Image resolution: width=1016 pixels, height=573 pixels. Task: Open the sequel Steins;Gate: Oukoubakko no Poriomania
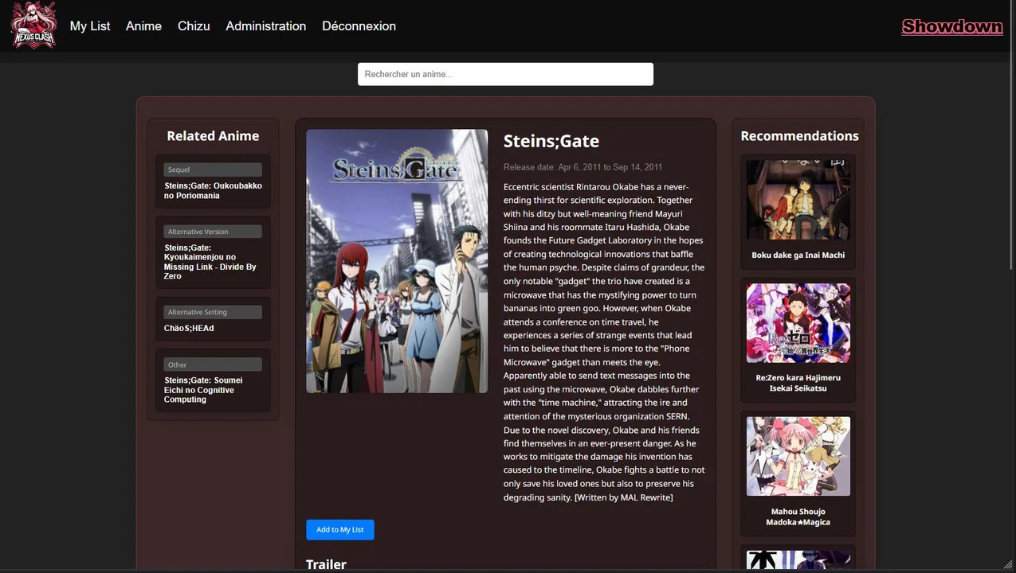point(213,190)
